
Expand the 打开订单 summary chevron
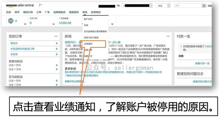pos(53,24)
